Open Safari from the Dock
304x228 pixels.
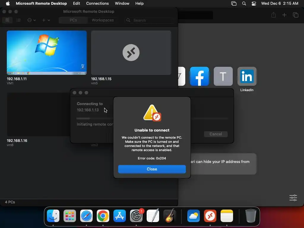86,216
